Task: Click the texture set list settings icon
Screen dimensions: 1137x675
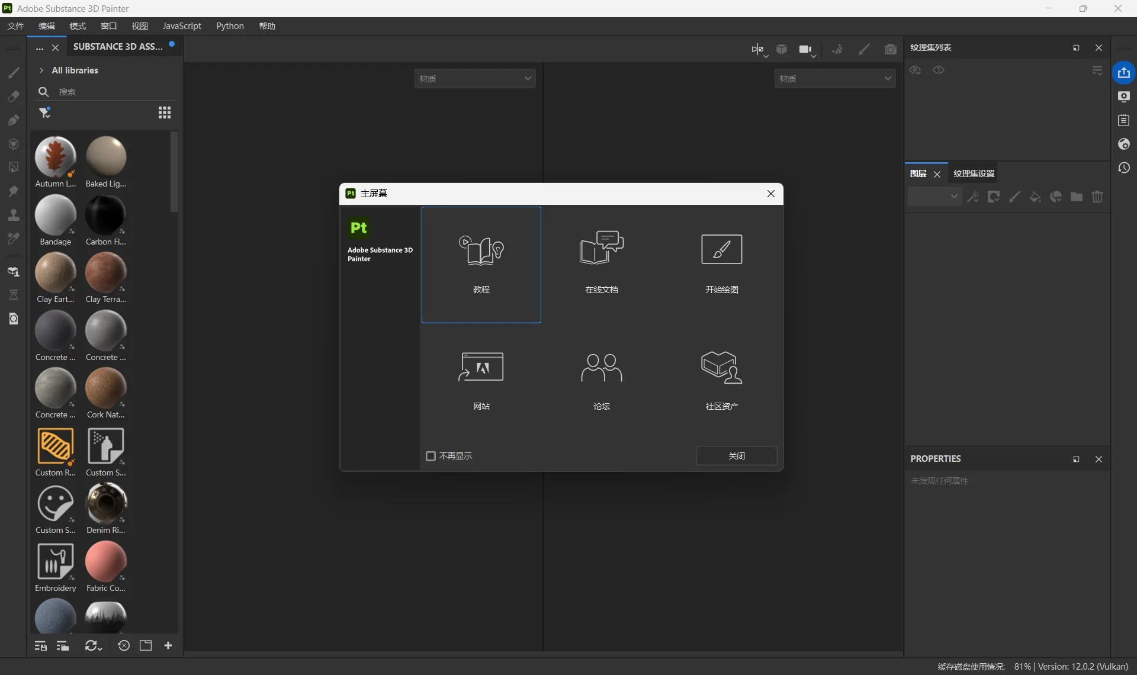Action: pyautogui.click(x=1097, y=70)
